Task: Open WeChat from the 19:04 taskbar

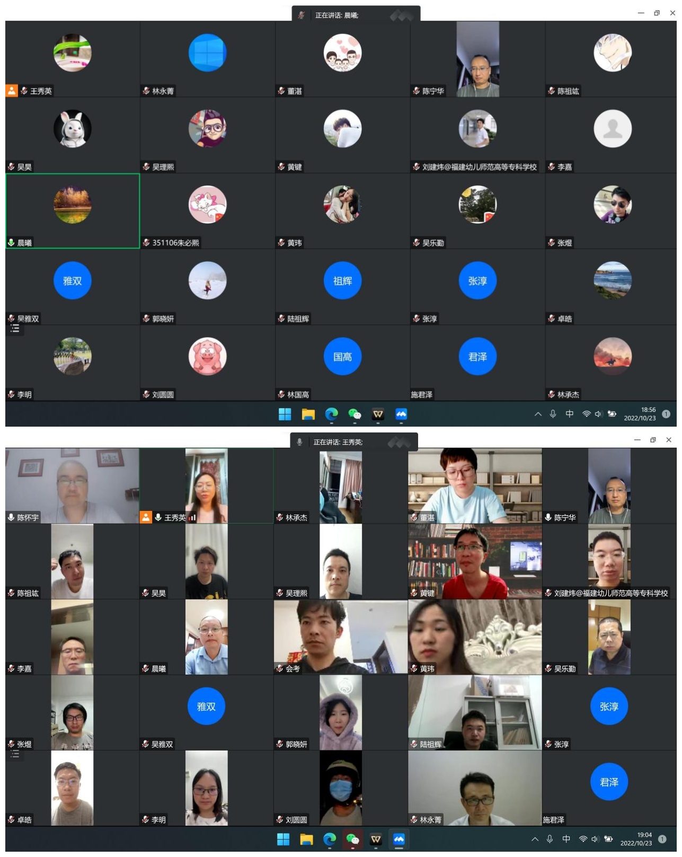Action: coord(352,839)
